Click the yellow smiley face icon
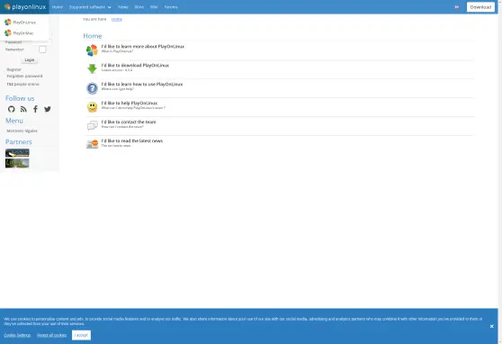Image resolution: width=502 pixels, height=344 pixels. [x=92, y=107]
